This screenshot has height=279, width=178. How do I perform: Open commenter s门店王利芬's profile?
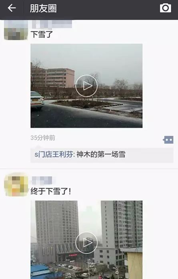(54, 154)
